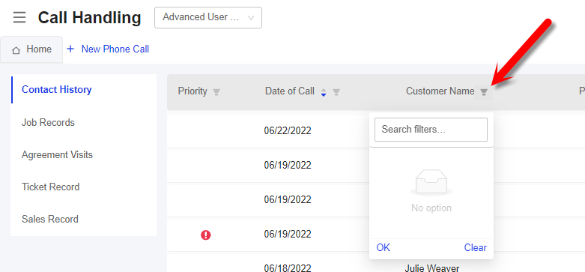Open Job Records section
This screenshot has width=585, height=272.
(48, 122)
